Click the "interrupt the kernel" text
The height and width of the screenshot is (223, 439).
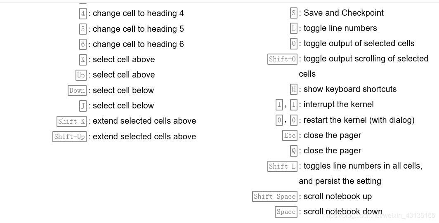[338, 104]
